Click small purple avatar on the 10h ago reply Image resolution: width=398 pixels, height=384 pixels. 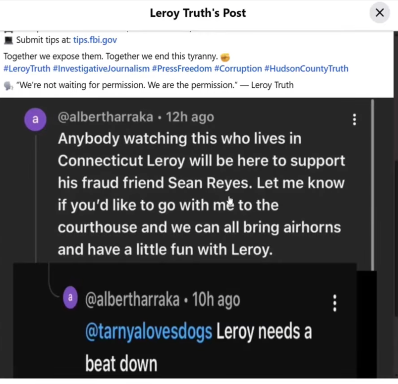(x=70, y=299)
